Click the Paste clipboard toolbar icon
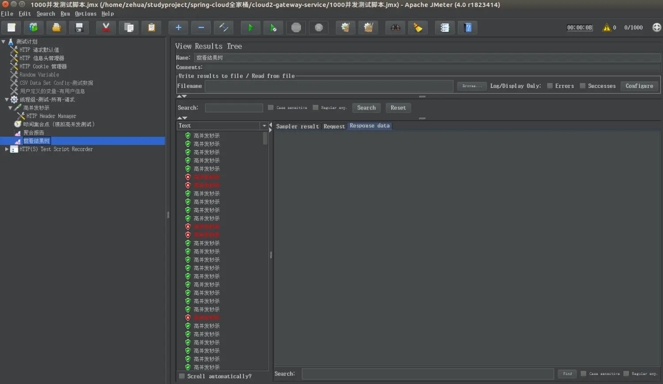 click(x=151, y=27)
